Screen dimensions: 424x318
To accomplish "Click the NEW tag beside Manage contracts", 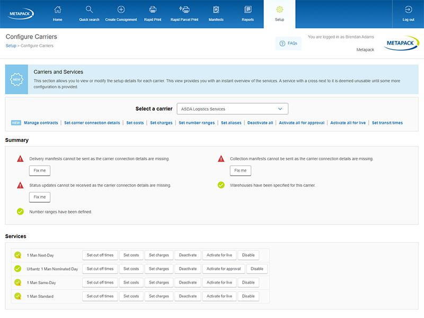I will [16, 123].
